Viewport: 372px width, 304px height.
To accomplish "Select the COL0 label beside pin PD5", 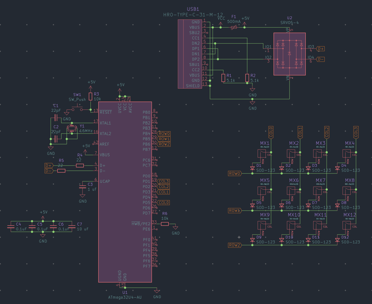I will (164, 202).
